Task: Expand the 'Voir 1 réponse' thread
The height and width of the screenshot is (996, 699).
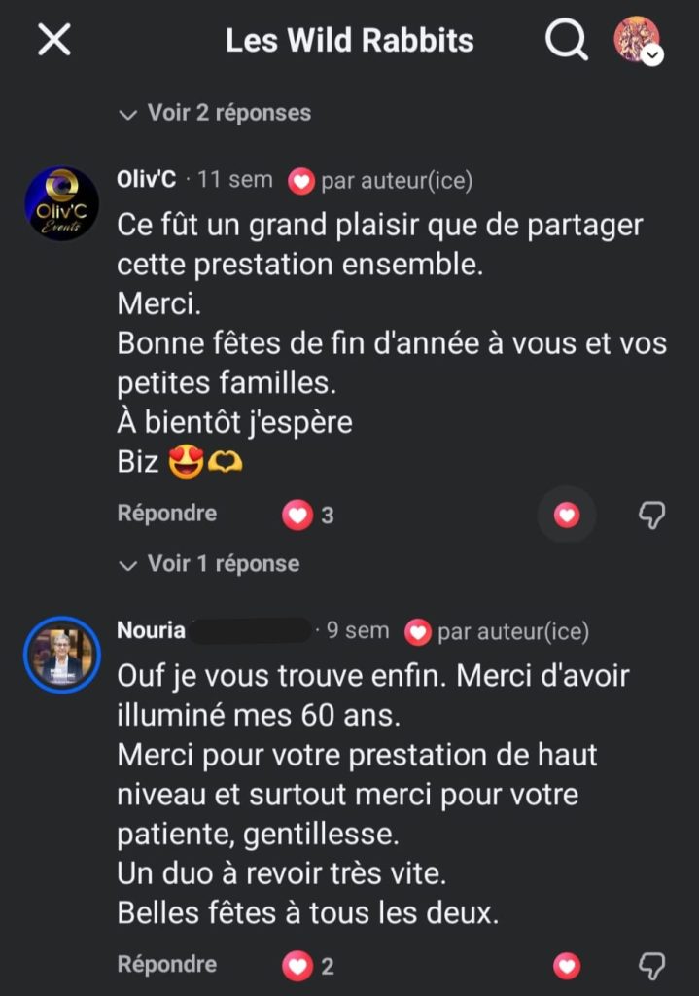Action: (x=209, y=564)
